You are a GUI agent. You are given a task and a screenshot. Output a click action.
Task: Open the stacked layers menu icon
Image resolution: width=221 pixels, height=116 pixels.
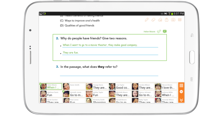click(180, 20)
